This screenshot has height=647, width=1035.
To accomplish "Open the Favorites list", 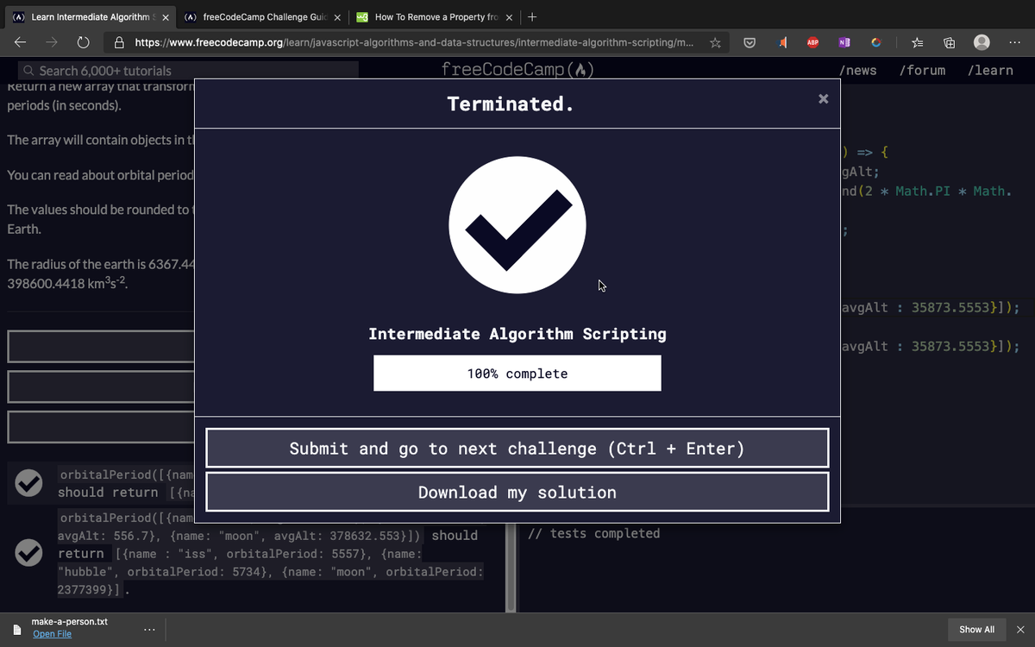I will tap(918, 42).
